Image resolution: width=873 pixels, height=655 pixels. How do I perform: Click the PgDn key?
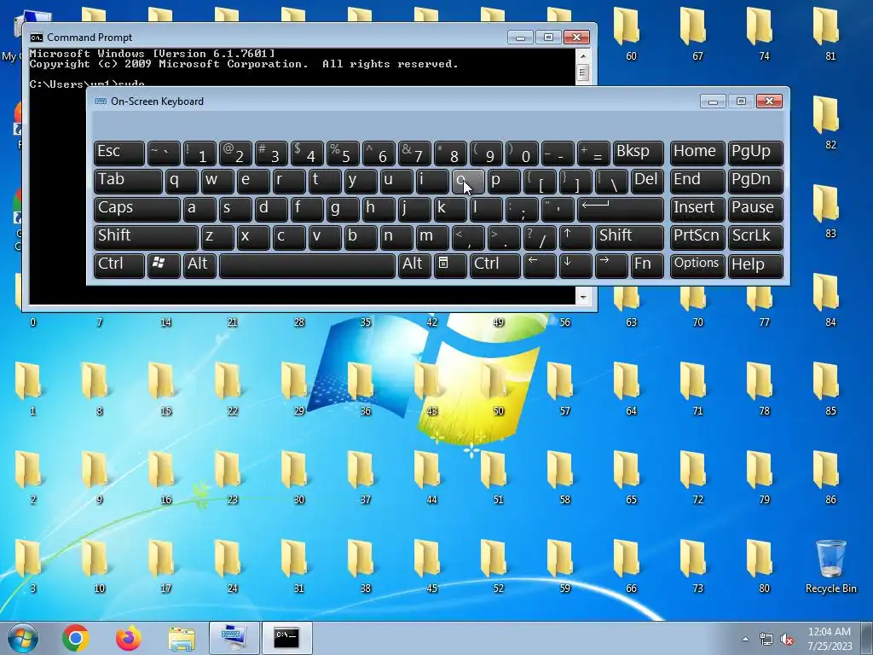[x=755, y=181]
